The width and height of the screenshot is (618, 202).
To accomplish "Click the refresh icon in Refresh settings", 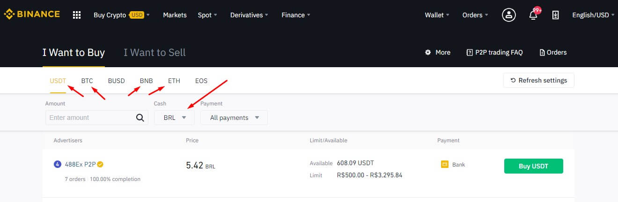I will (513, 80).
